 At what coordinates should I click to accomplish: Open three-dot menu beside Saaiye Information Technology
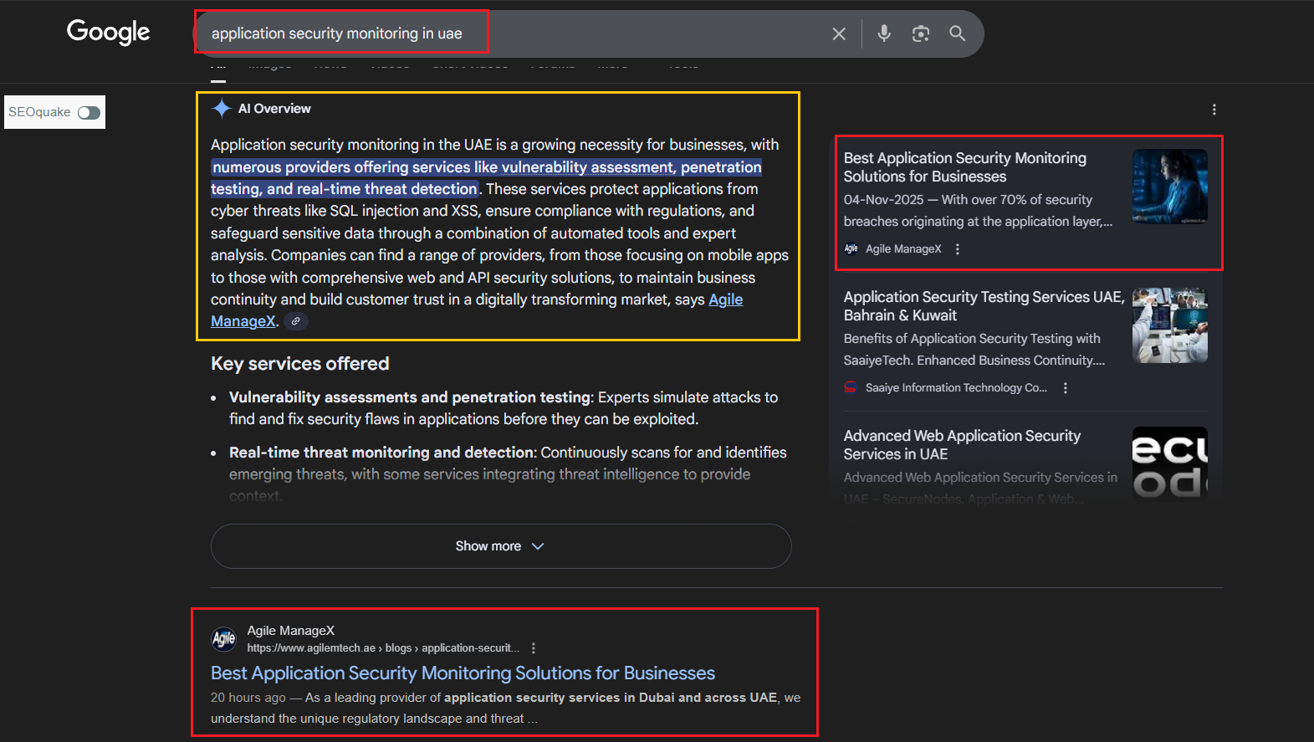(x=1065, y=388)
